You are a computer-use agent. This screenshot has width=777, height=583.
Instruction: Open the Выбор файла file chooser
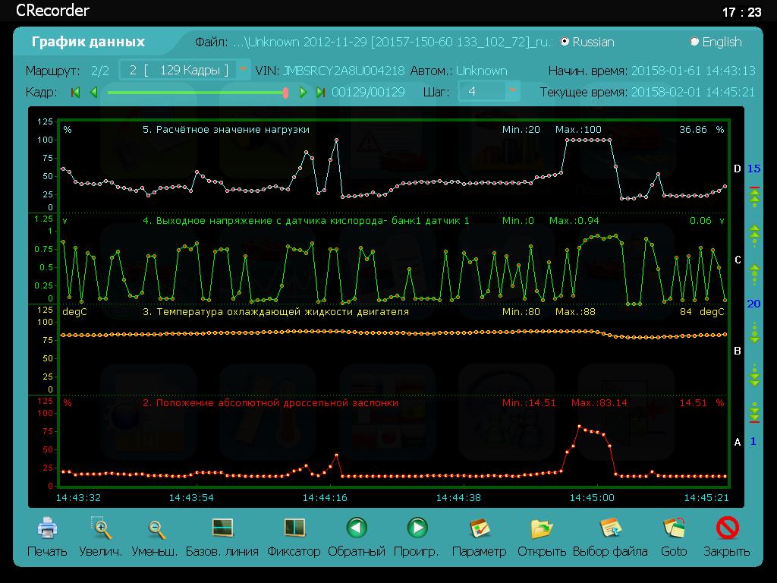coord(610,528)
